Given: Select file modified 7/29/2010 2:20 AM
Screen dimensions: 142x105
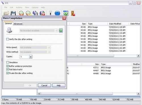Looking at the screenshot, I should pos(103,42).
